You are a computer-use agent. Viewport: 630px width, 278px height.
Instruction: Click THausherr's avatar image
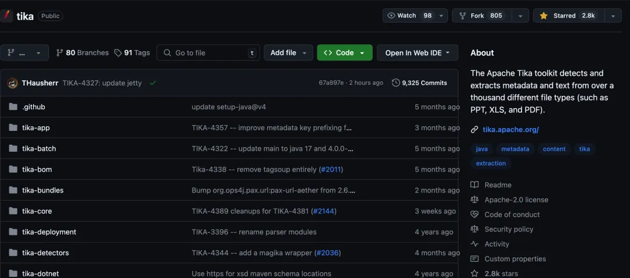click(12, 83)
